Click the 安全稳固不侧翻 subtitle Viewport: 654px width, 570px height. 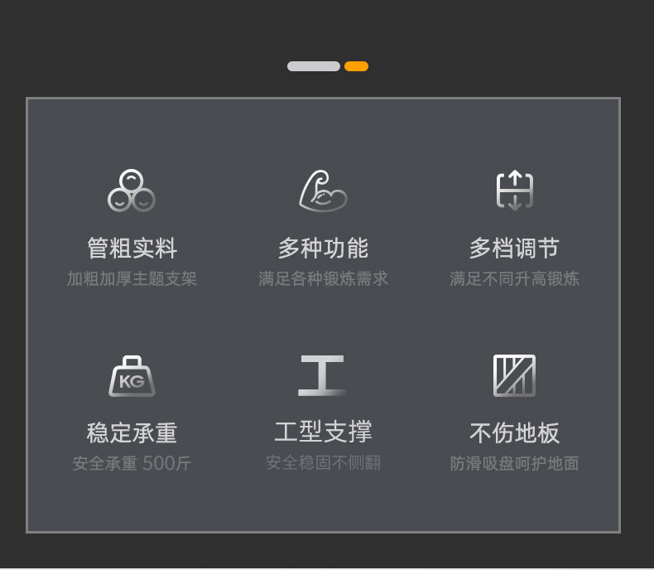[323, 462]
